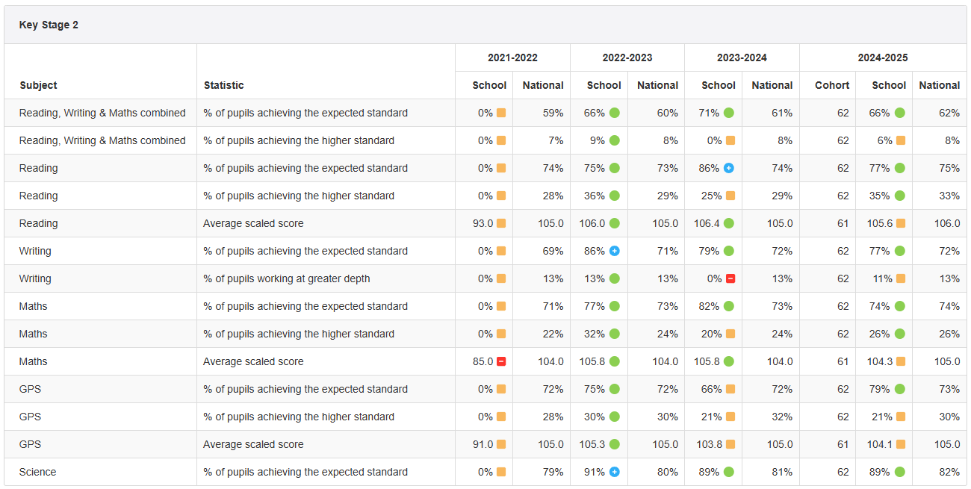Click blue plus icon beside Reading 86%
This screenshot has width=971, height=489.
[x=729, y=169]
